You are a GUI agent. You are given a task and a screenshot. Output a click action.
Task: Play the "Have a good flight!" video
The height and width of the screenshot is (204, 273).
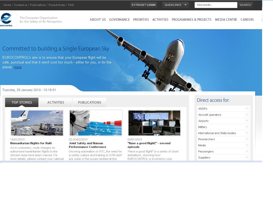coord(154,123)
